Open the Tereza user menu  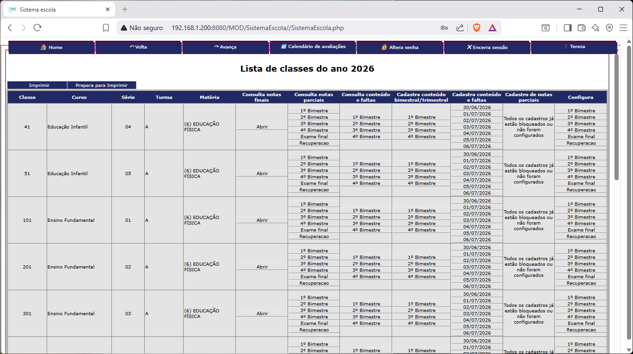tap(574, 47)
